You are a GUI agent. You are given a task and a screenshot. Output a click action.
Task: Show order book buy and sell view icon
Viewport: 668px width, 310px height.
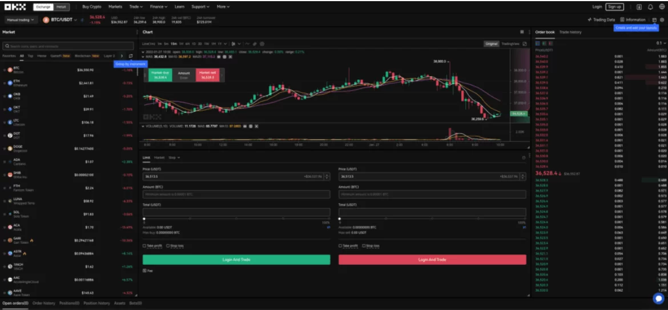(x=538, y=43)
